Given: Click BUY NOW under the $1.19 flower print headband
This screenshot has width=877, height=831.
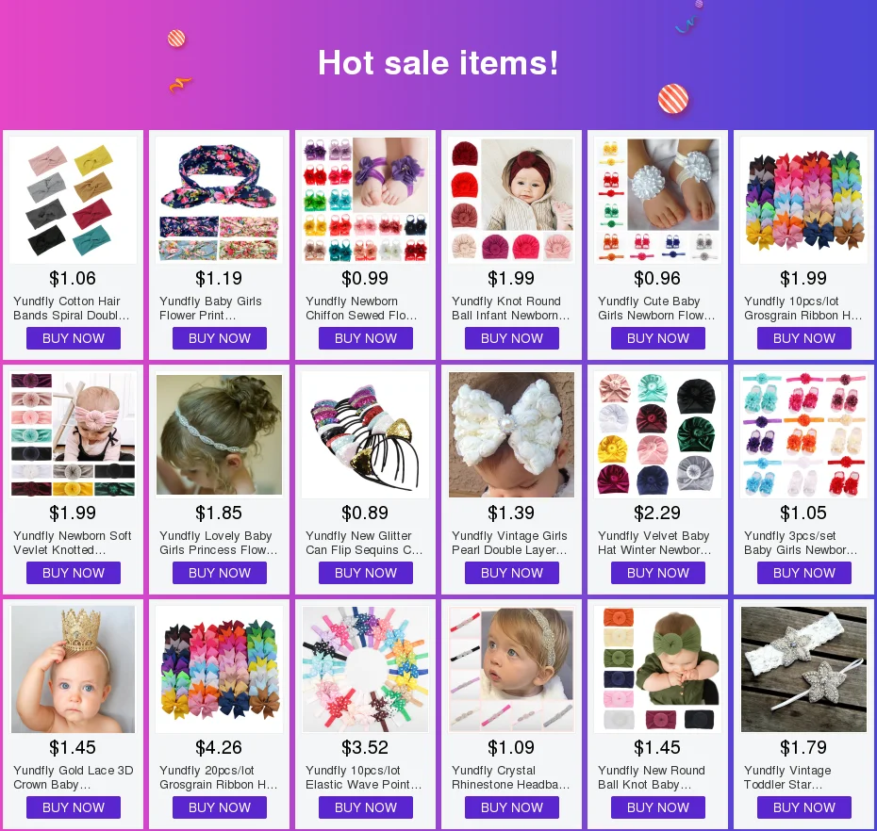Looking at the screenshot, I should [x=219, y=338].
